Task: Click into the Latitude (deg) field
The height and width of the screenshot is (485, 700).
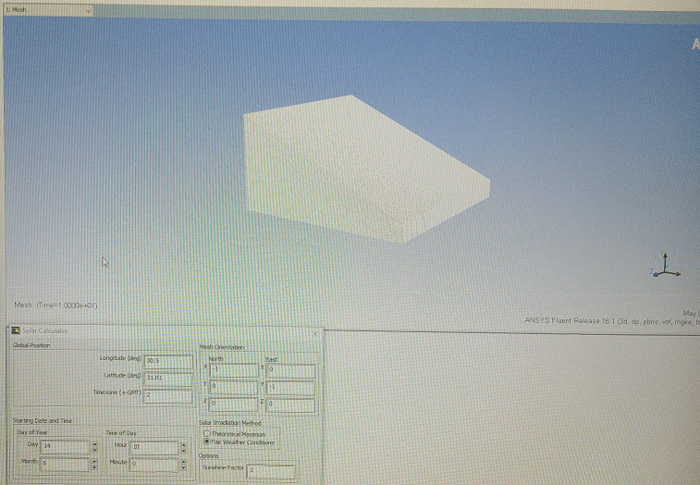Action: point(168,379)
